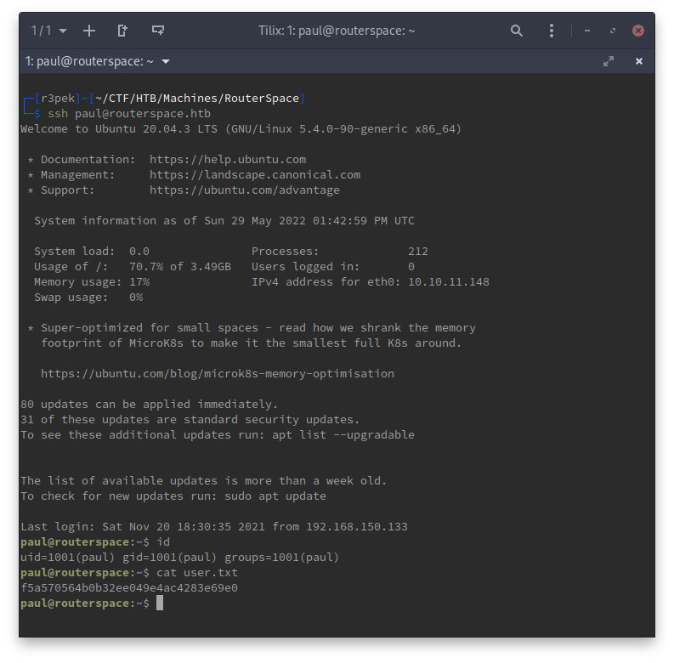Click the cursor at the last prompt
This screenshot has width=674, height=663.
point(159,603)
